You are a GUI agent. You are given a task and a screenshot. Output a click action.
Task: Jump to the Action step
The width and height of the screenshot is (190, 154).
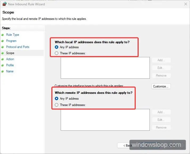(x=10, y=59)
